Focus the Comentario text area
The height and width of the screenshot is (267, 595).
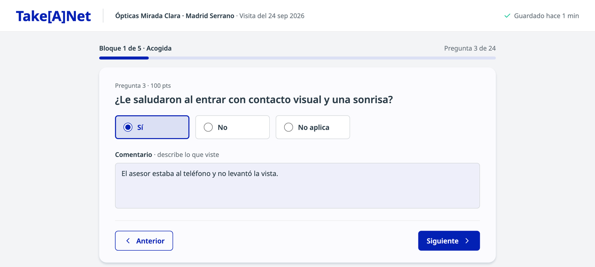pyautogui.click(x=297, y=186)
